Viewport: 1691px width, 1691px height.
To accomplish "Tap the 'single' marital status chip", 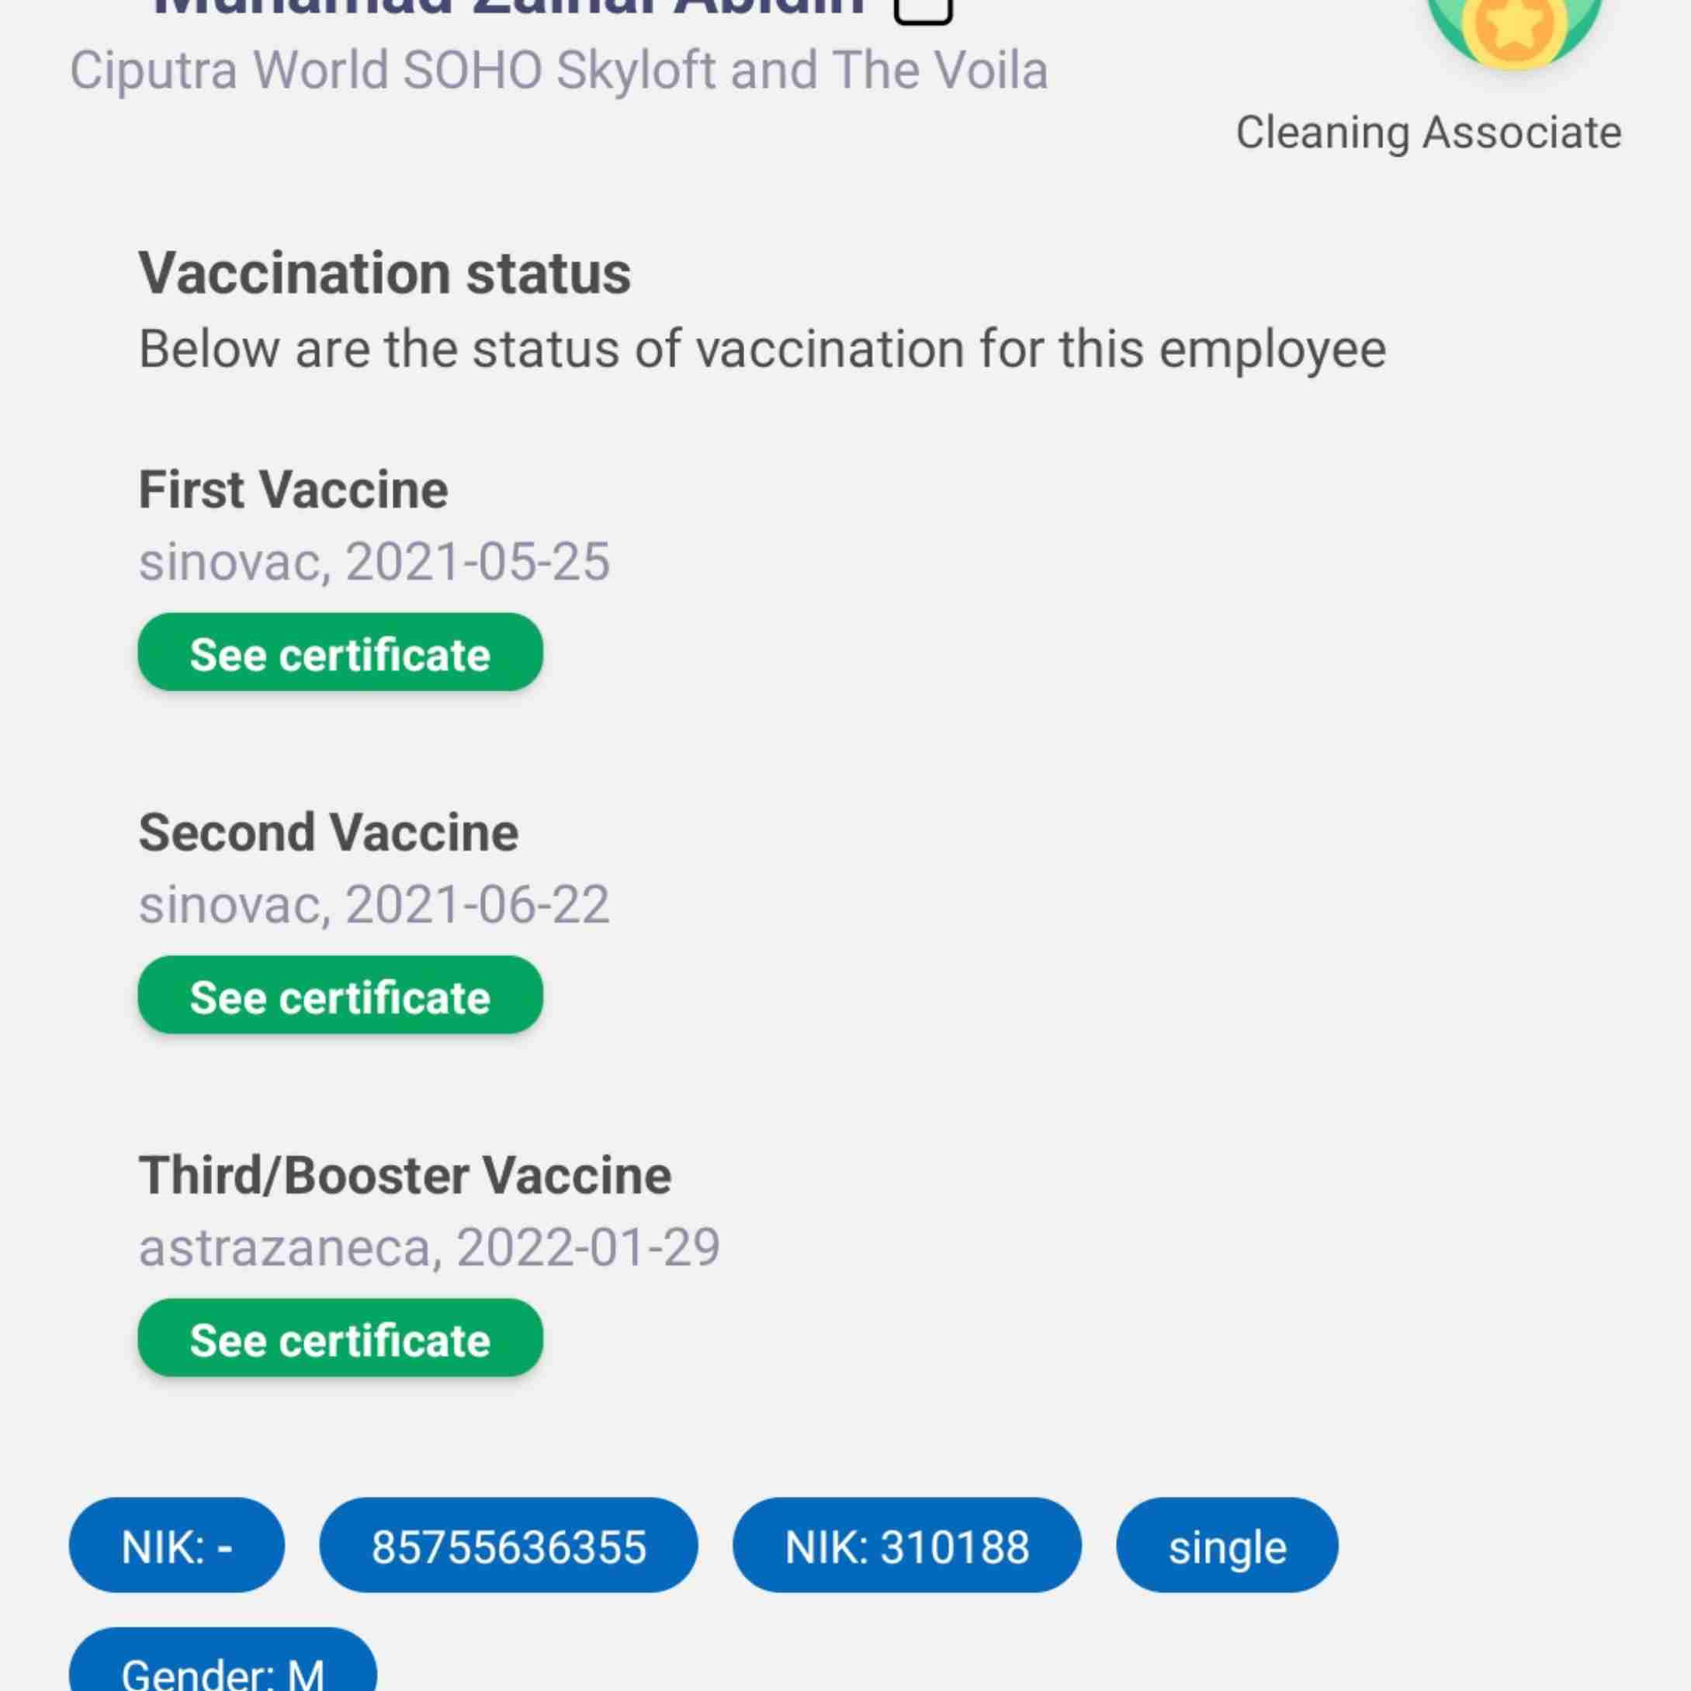I will (x=1227, y=1546).
